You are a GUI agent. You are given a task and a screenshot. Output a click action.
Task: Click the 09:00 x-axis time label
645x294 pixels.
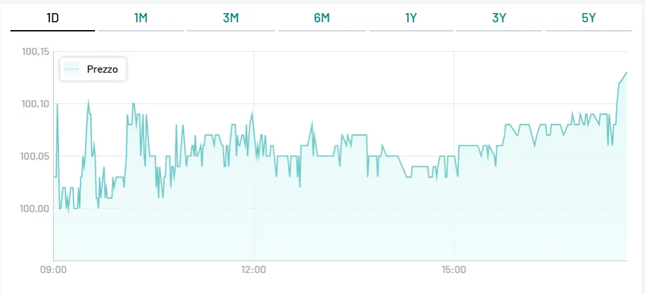53,270
